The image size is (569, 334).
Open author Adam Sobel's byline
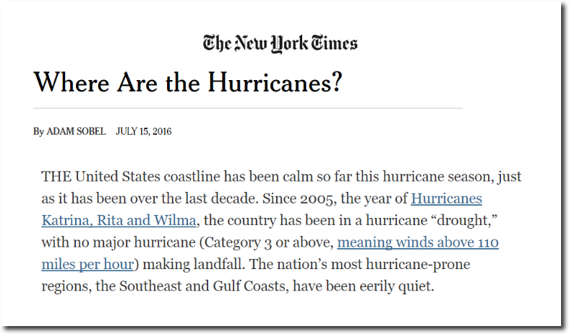click(76, 131)
